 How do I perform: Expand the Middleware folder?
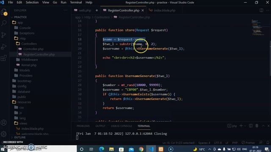(29, 60)
